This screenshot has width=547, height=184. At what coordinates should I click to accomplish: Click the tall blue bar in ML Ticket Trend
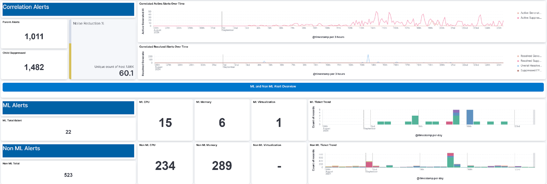[x=470, y=117]
